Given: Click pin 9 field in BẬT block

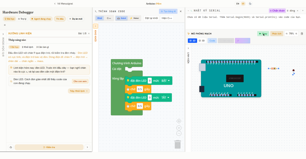Looking at the screenshot, I should (x=150, y=81).
